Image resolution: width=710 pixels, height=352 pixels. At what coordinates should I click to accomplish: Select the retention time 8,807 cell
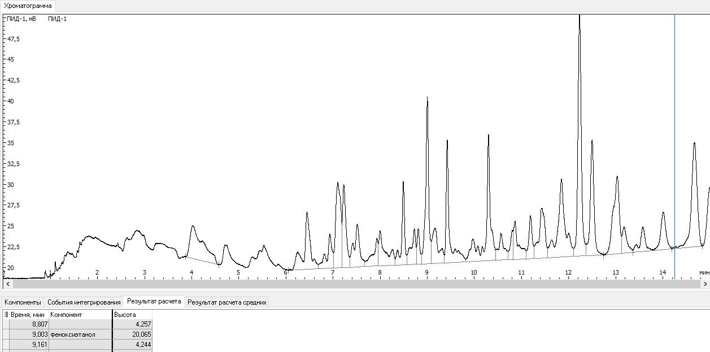(29, 324)
